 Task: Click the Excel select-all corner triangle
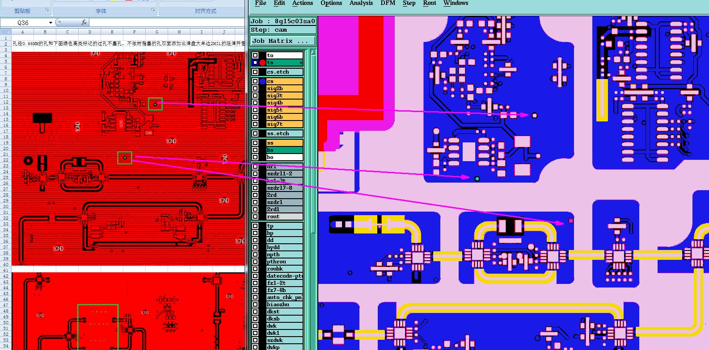pos(6,32)
